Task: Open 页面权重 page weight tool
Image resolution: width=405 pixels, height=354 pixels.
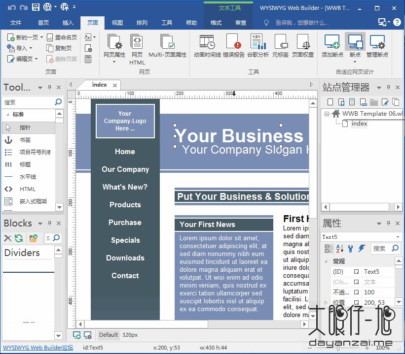Action: [303, 46]
